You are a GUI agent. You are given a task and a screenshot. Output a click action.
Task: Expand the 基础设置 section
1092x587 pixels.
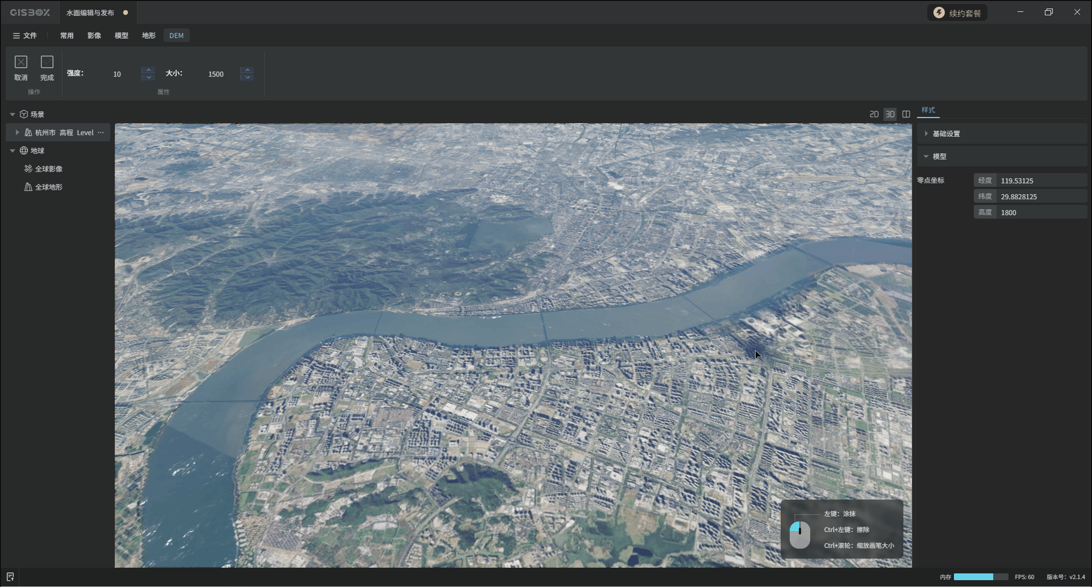pos(926,133)
